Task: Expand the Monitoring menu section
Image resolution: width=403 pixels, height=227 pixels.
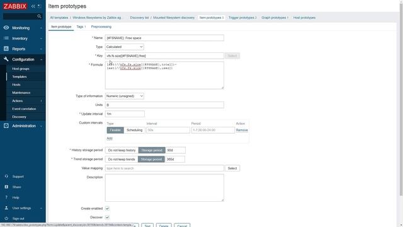Action: (41, 28)
